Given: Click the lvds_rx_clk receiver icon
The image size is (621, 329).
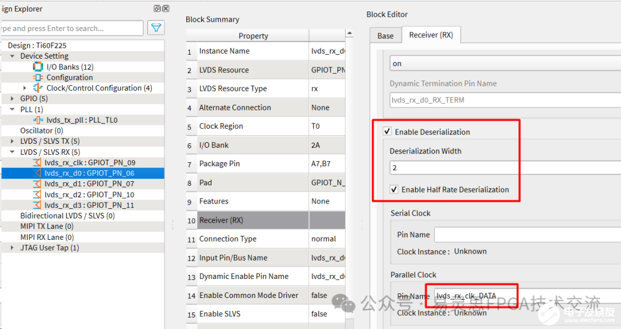Looking at the screenshot, I should [37, 163].
